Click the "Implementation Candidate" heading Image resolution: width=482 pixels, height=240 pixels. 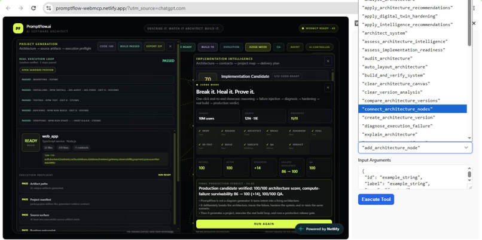click(245, 76)
